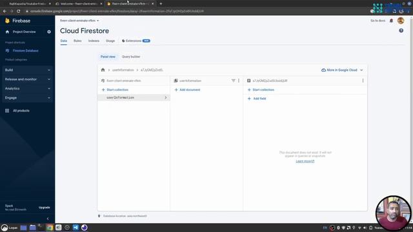Switch to the Welcome browser tab
Image resolution: width=413 pixels, height=232 pixels.
pyautogui.click(x=78, y=4)
